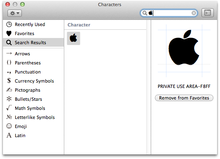Open Recently Used clock category
Viewport: 220px width, 159px height.
point(33,24)
